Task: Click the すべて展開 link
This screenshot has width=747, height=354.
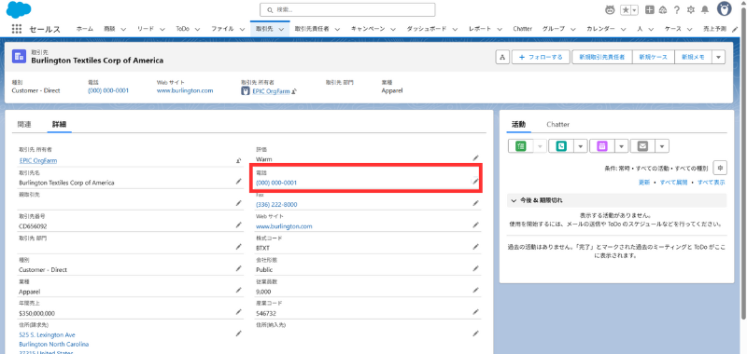Action: [673, 183]
